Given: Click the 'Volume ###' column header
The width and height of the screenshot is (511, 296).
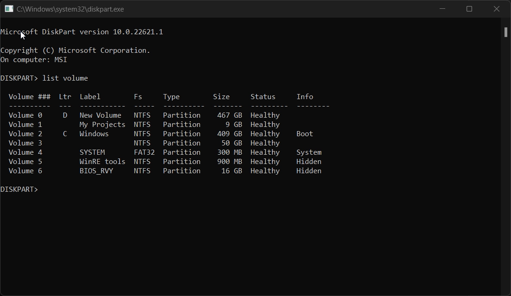Looking at the screenshot, I should 30,97.
